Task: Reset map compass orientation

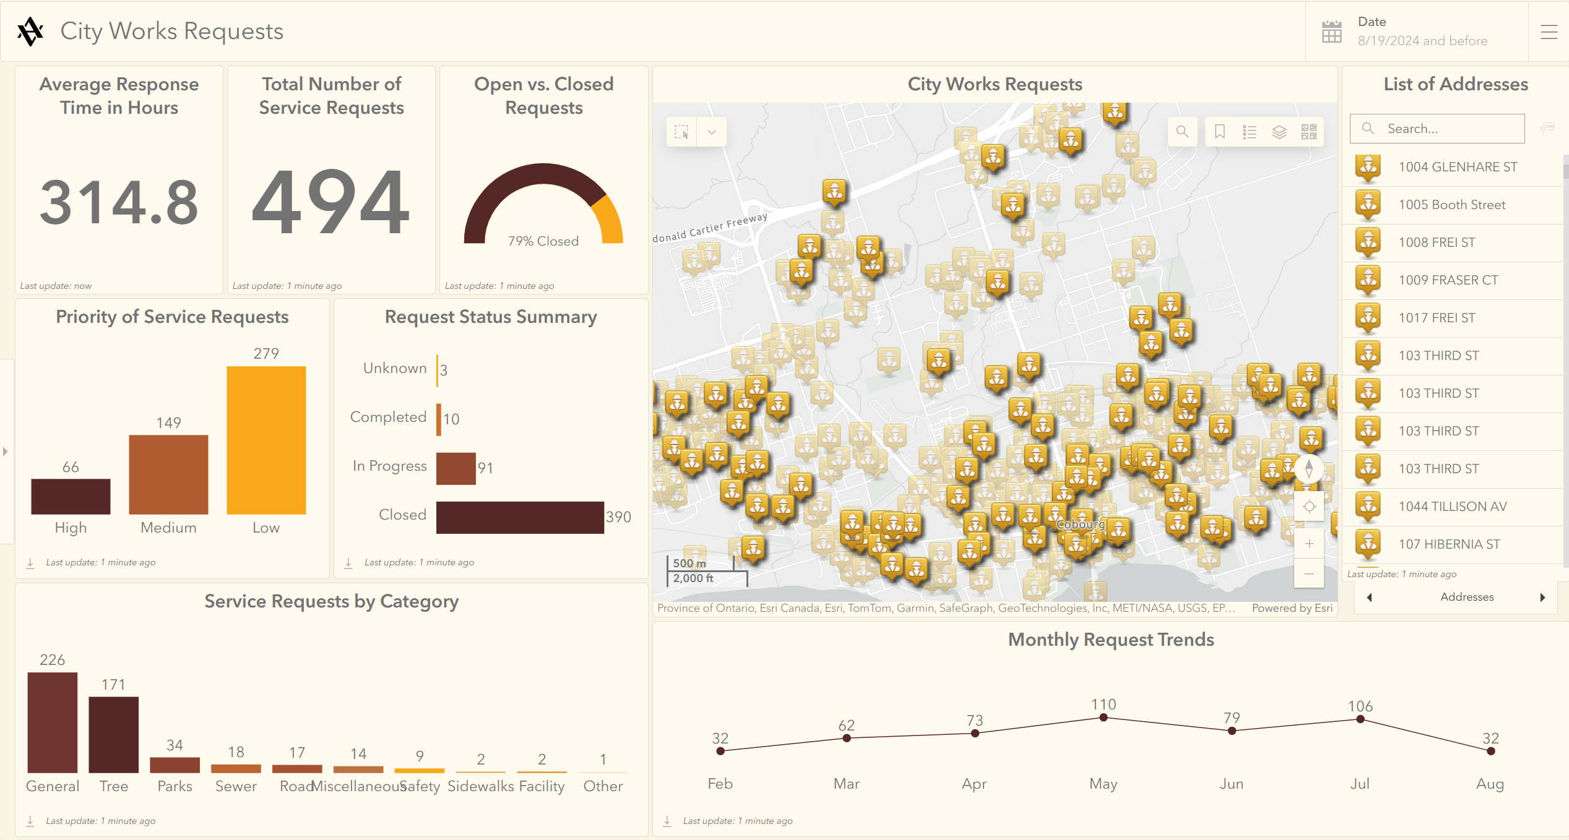Action: click(x=1309, y=469)
